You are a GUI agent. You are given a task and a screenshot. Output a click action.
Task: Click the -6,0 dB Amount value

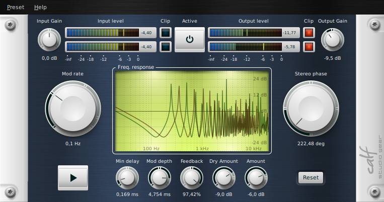[x=256, y=194]
